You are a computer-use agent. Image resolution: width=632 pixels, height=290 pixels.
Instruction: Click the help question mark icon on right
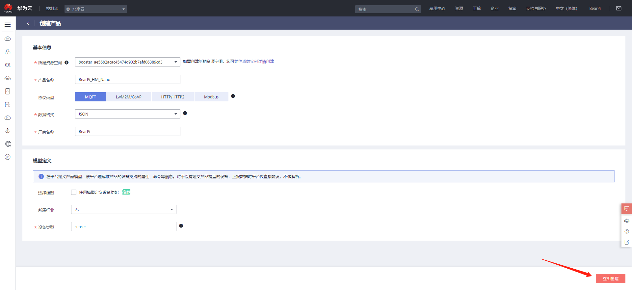(x=626, y=231)
